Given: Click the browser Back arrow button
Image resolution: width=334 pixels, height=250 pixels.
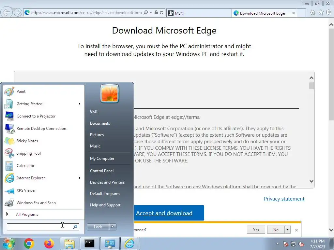Looking at the screenshot, I should pyautogui.click(x=7, y=12).
